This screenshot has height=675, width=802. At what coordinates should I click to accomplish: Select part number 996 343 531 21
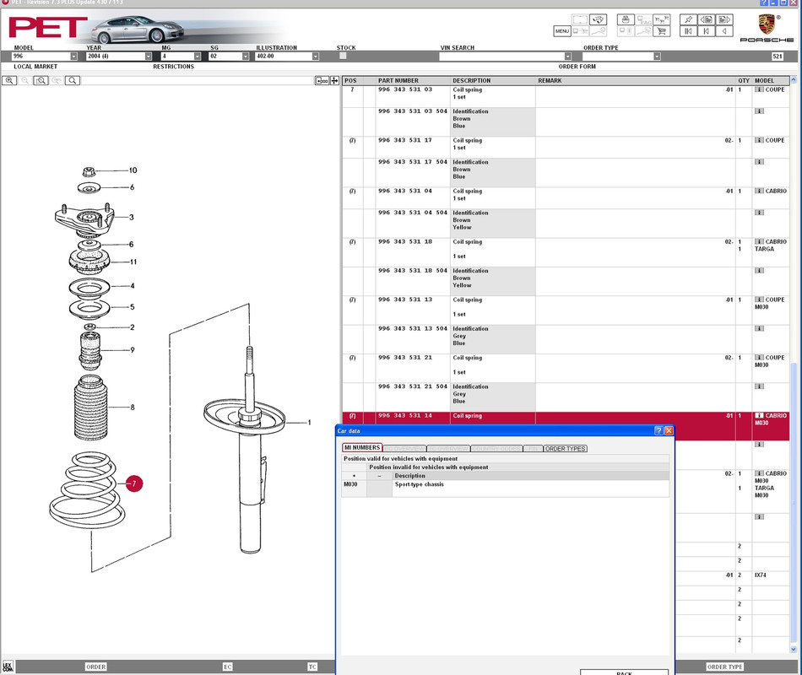[405, 358]
